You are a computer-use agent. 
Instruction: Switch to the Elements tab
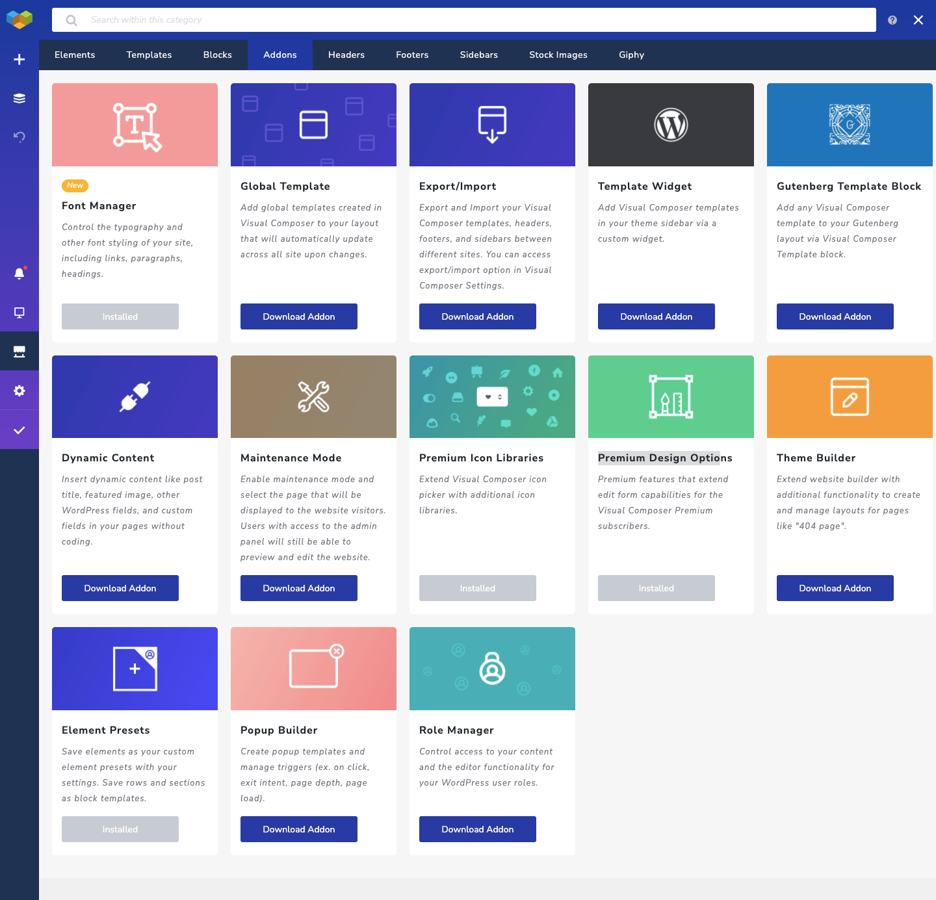coord(75,55)
